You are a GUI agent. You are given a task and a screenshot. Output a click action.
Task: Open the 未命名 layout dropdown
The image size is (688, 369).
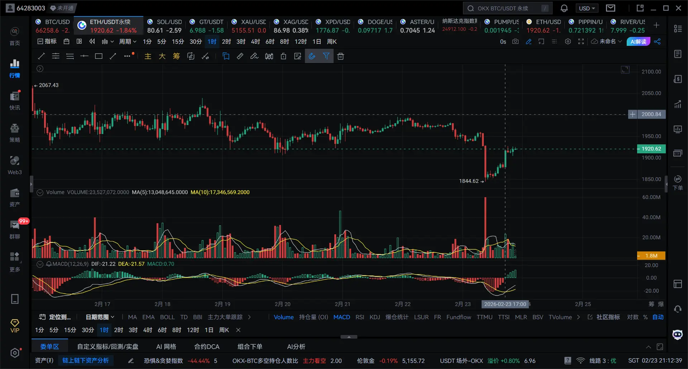[606, 42]
